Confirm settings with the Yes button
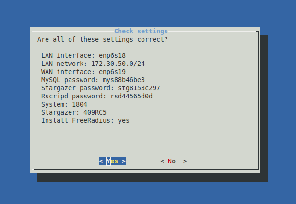The height and width of the screenshot is (204, 296). pos(112,161)
